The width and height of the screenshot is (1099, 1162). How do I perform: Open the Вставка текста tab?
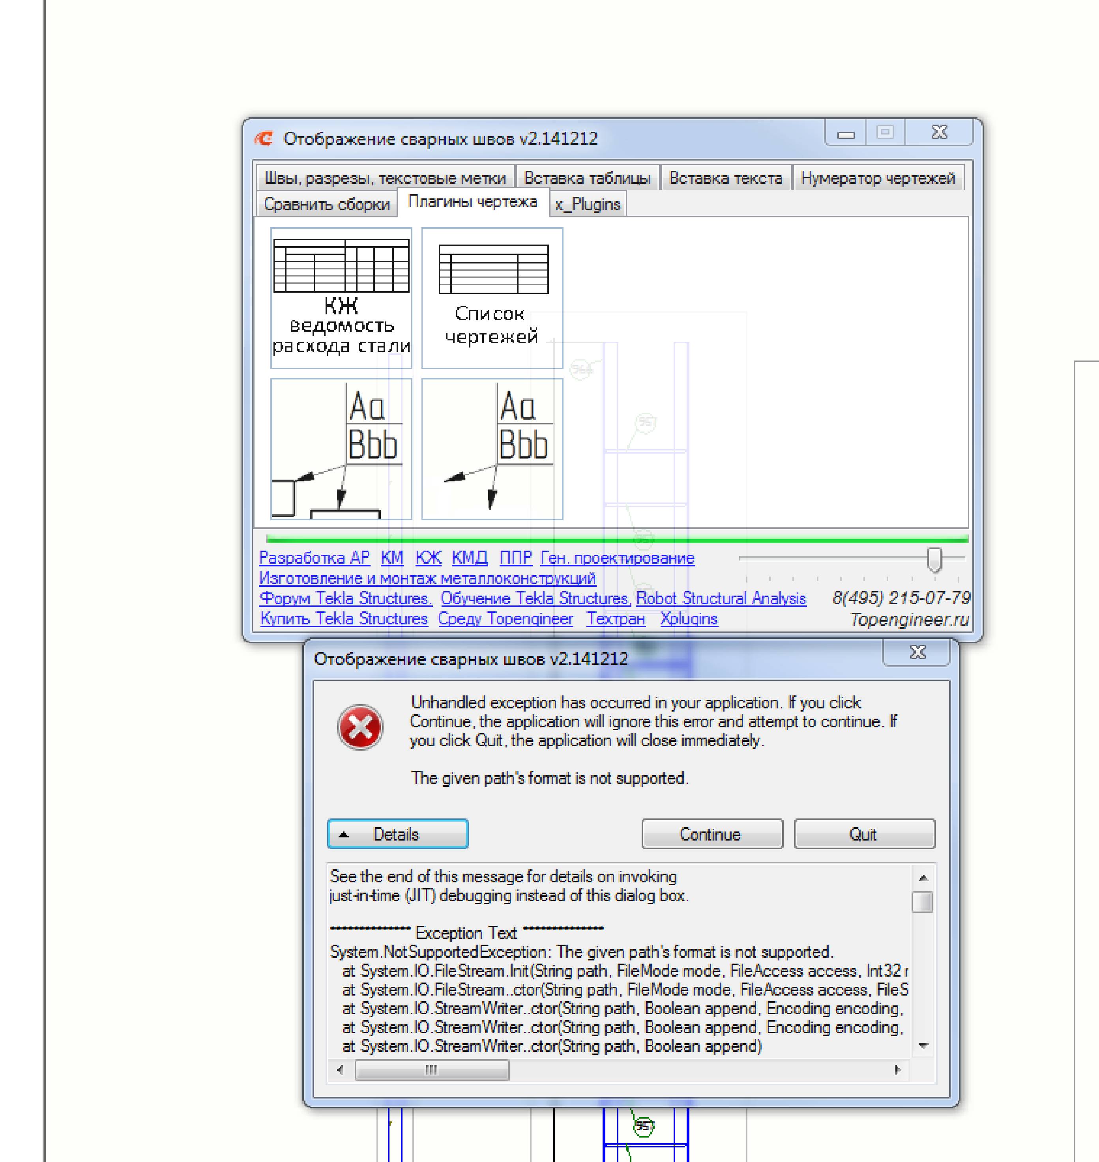point(725,177)
